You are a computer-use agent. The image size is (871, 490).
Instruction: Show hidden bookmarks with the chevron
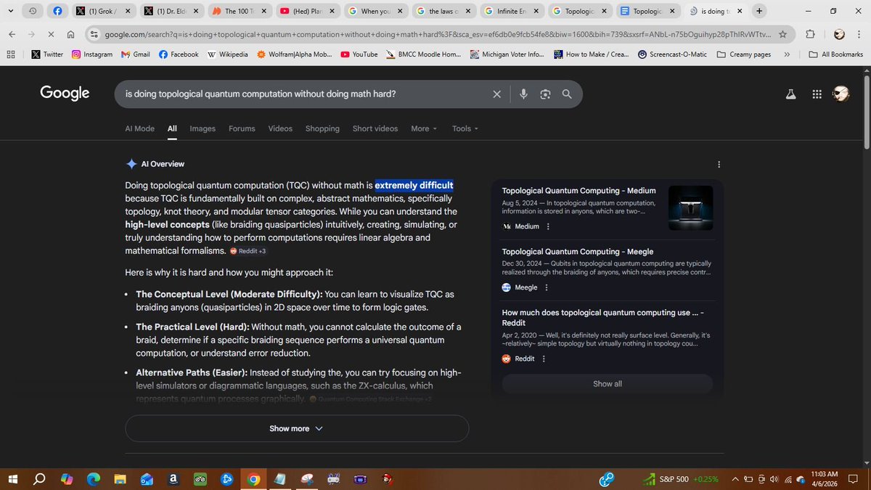(788, 54)
